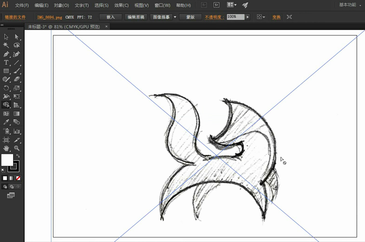Enable Draw Normal mode
Screen dimensions: 365x242
5,187
